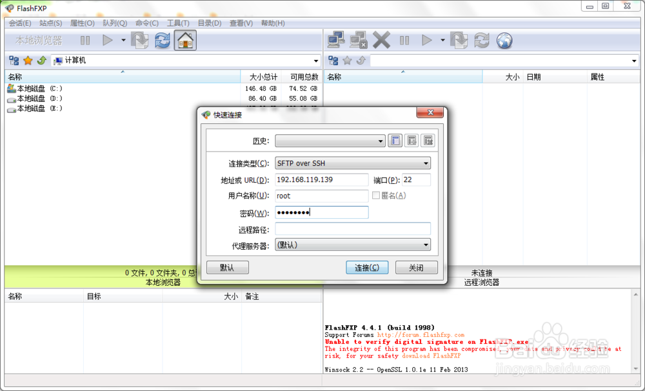Click the 连接(C) connect button

(x=367, y=268)
